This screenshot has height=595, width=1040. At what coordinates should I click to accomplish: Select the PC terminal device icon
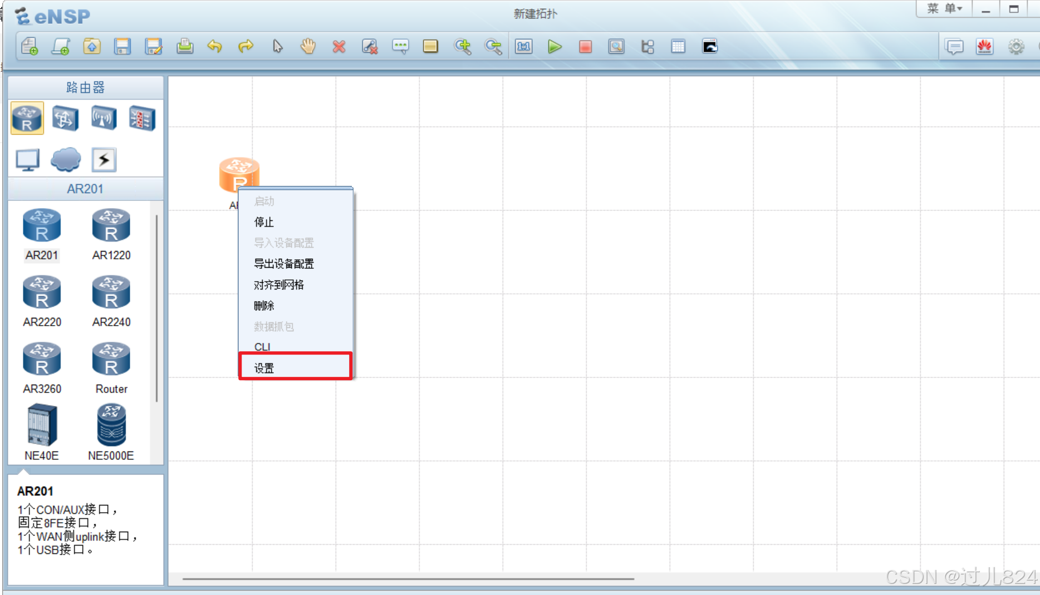tap(27, 159)
